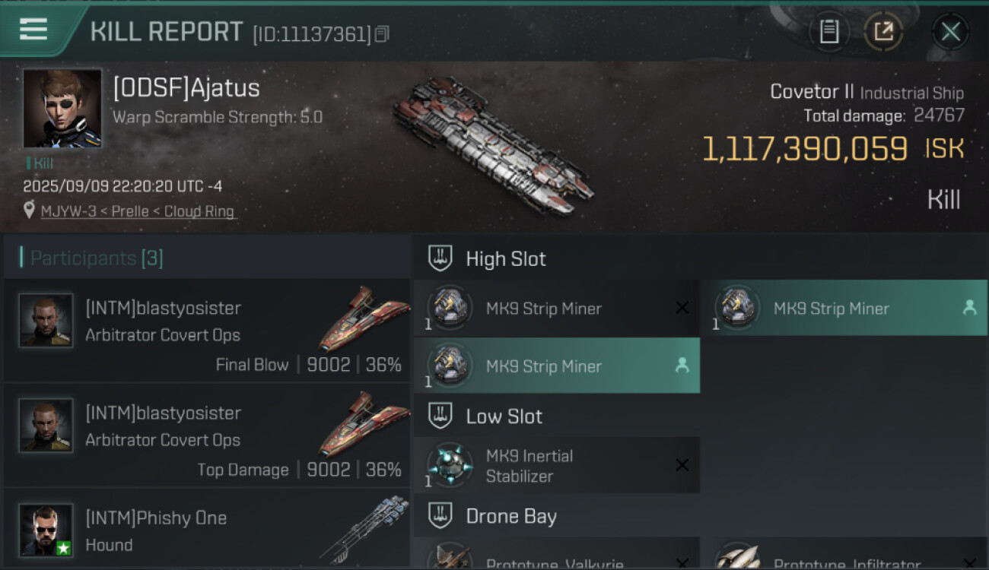
Task: Collapse the Low Slot section
Action: click(504, 416)
